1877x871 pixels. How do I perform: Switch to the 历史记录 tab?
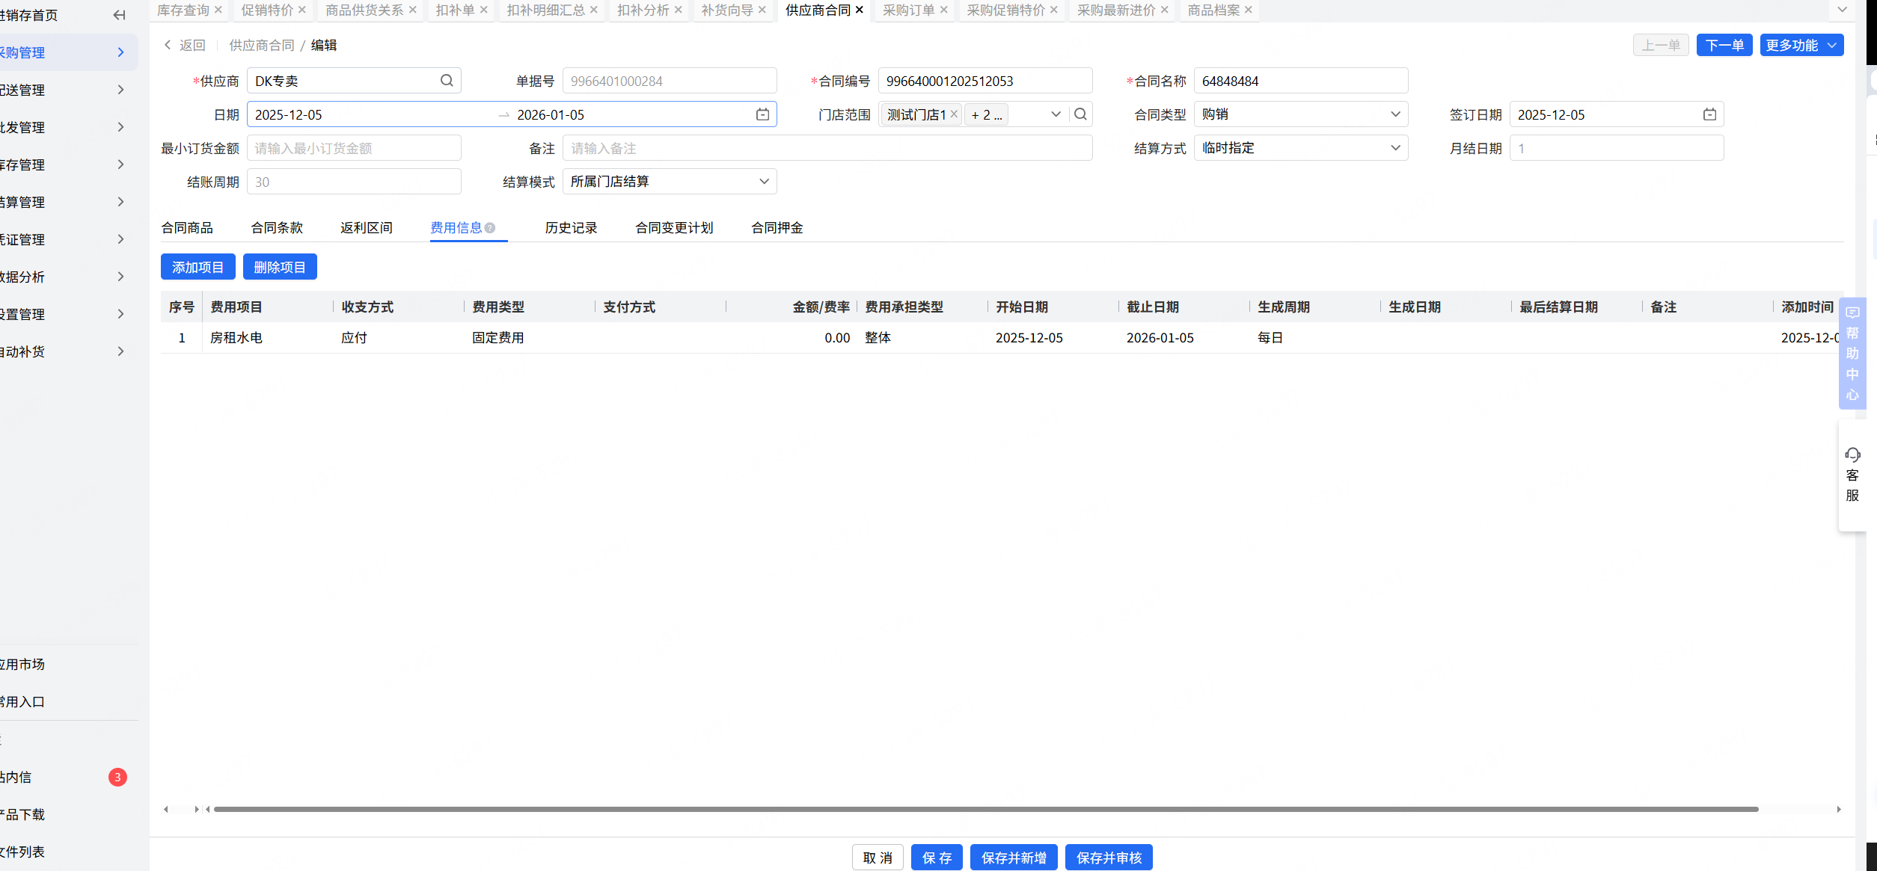571,228
